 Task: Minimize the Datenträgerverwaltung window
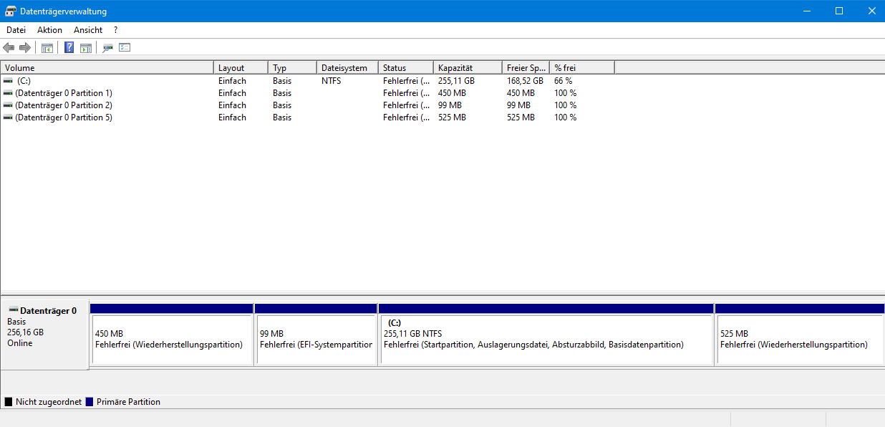(x=806, y=11)
